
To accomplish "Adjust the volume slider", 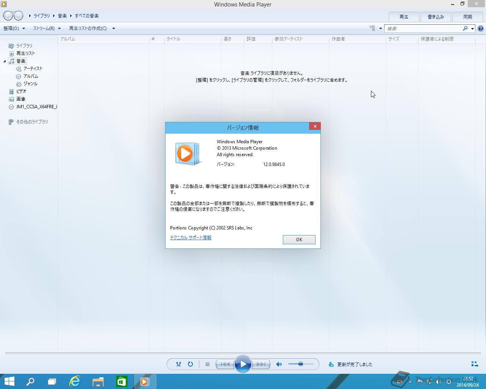I will (301, 364).
